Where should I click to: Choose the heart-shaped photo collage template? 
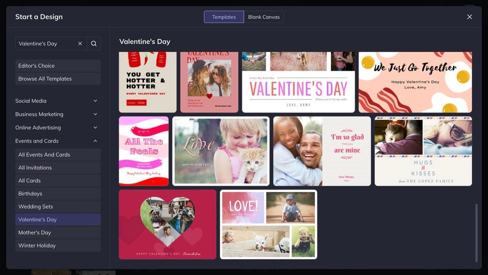click(167, 224)
